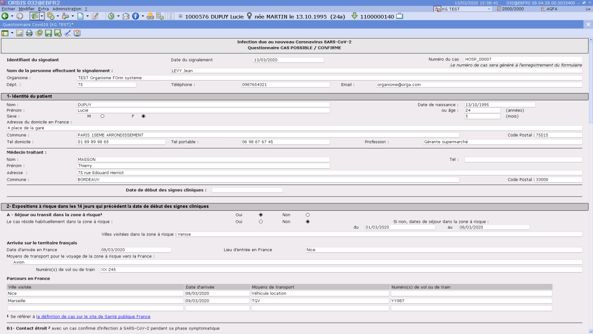Select Oui for résidence habituelle en zone à risque
Viewport: 593px width, 334px height.
(261, 222)
